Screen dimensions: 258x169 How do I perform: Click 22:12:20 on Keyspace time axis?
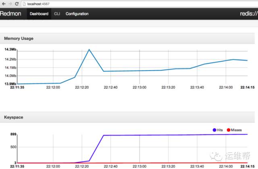pyautogui.click(x=82, y=166)
